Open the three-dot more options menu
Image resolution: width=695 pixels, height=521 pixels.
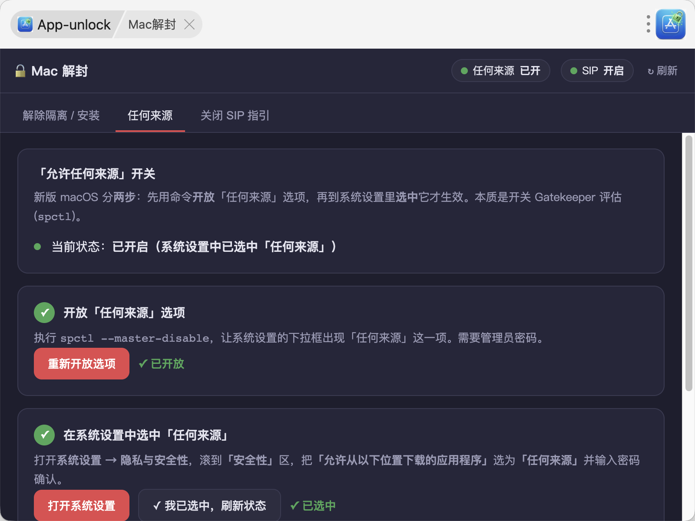(648, 24)
